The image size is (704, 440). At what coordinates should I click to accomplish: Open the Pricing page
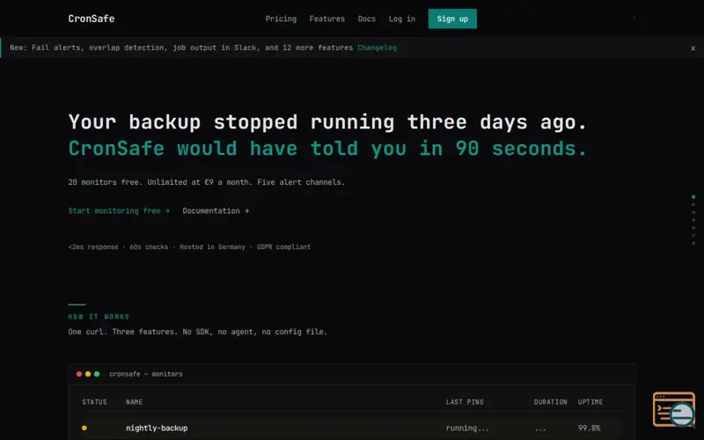[x=281, y=18]
